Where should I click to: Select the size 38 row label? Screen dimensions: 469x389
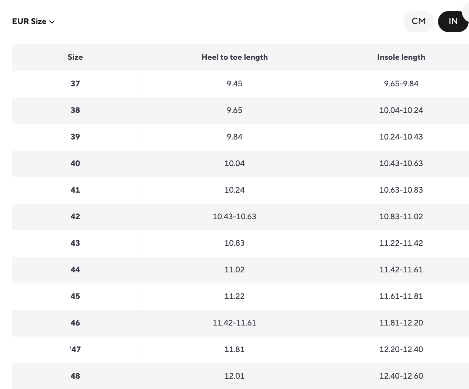(75, 110)
